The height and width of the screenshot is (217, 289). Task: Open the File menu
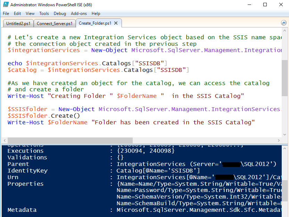6,14
